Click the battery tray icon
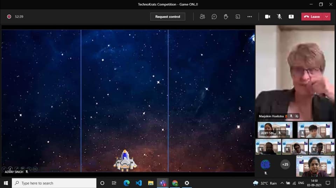Viewport: 336px width, 188px height. click(288, 183)
